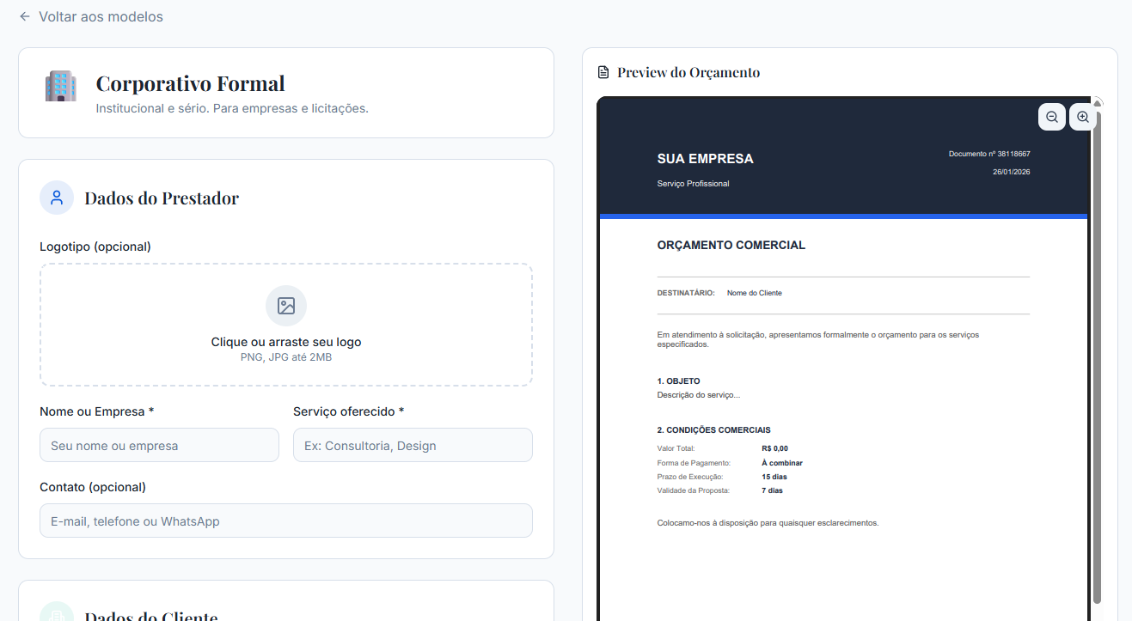Click the 'Logotipo (opcional)' label
This screenshot has height=621, width=1132.
point(95,247)
